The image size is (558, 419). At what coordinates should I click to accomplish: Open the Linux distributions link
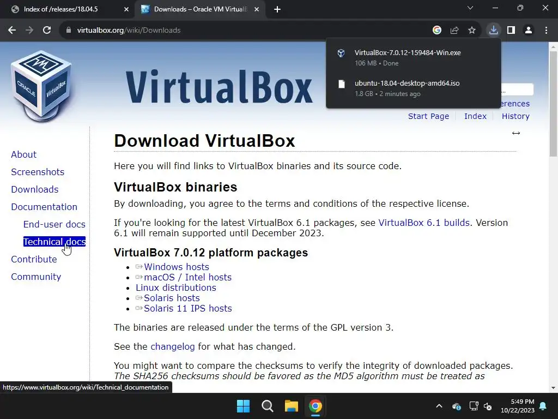click(x=176, y=288)
